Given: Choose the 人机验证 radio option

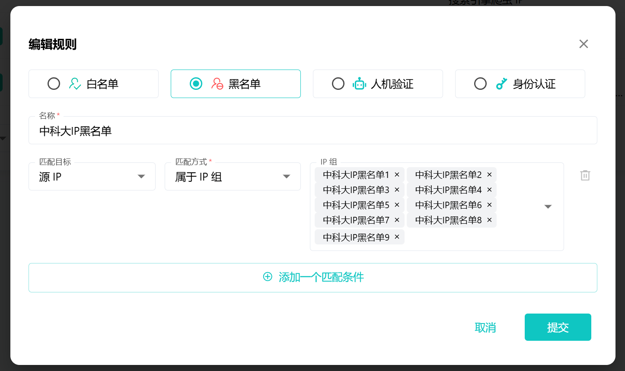Looking at the screenshot, I should 338,83.
